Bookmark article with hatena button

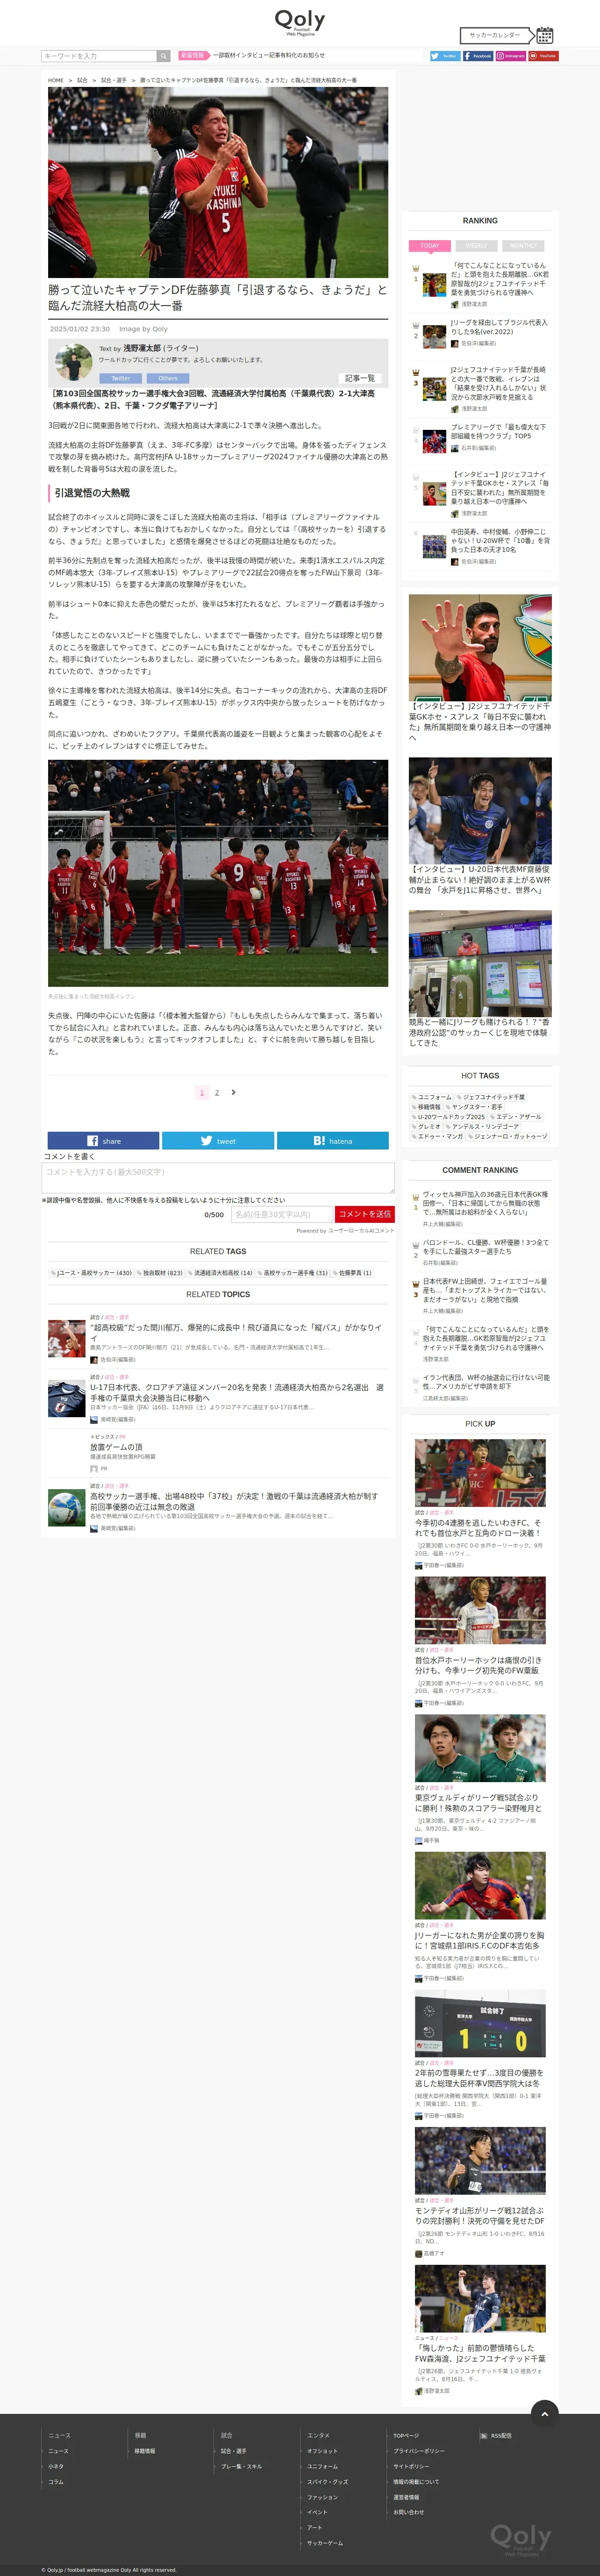333,1140
